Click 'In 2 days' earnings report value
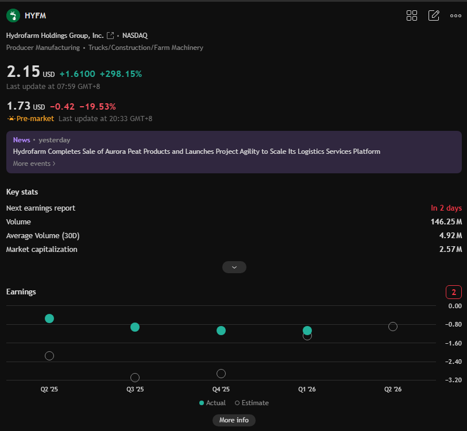 446,208
